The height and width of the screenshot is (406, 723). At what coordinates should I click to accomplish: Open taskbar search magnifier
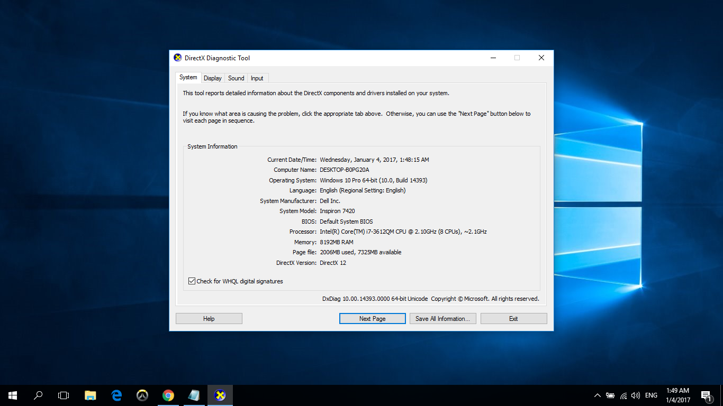(38, 395)
